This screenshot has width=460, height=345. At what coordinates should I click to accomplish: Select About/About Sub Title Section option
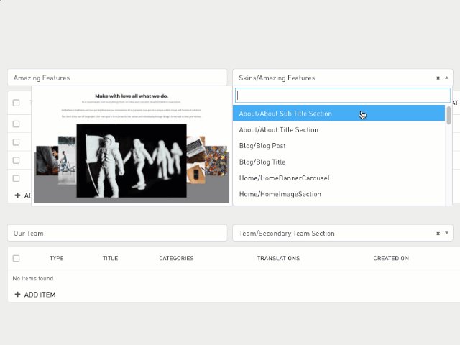(x=339, y=114)
